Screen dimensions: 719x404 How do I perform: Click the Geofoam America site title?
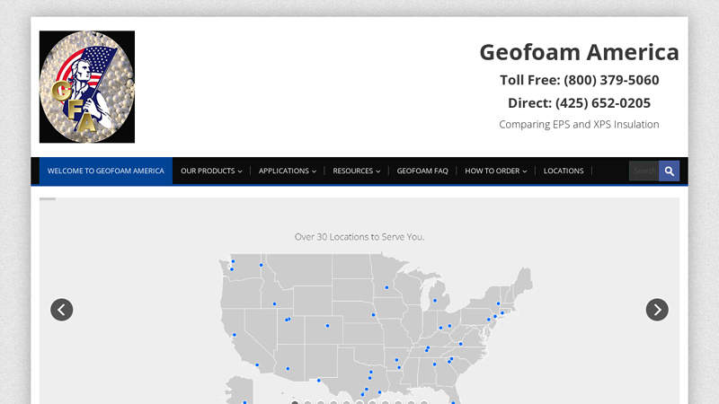click(x=579, y=52)
